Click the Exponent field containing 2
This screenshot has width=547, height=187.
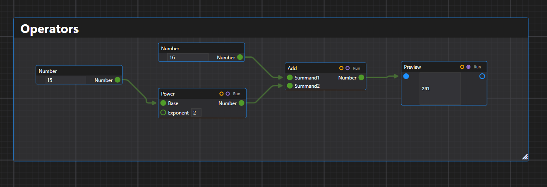[x=196, y=112]
